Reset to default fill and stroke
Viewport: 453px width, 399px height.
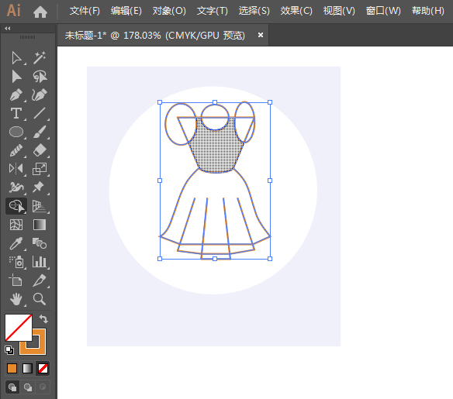(x=9, y=350)
